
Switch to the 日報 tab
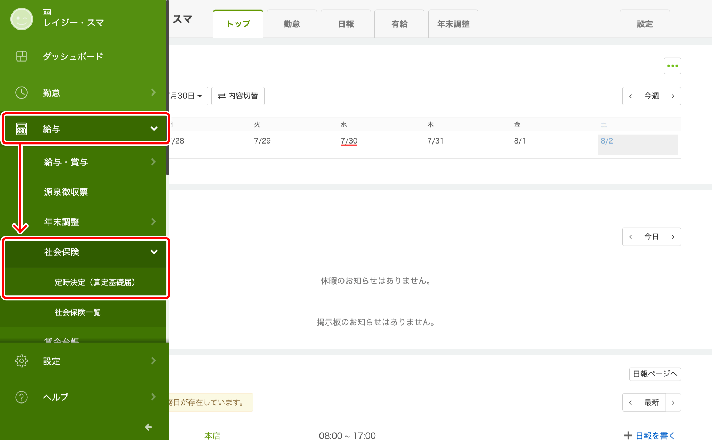pos(346,24)
